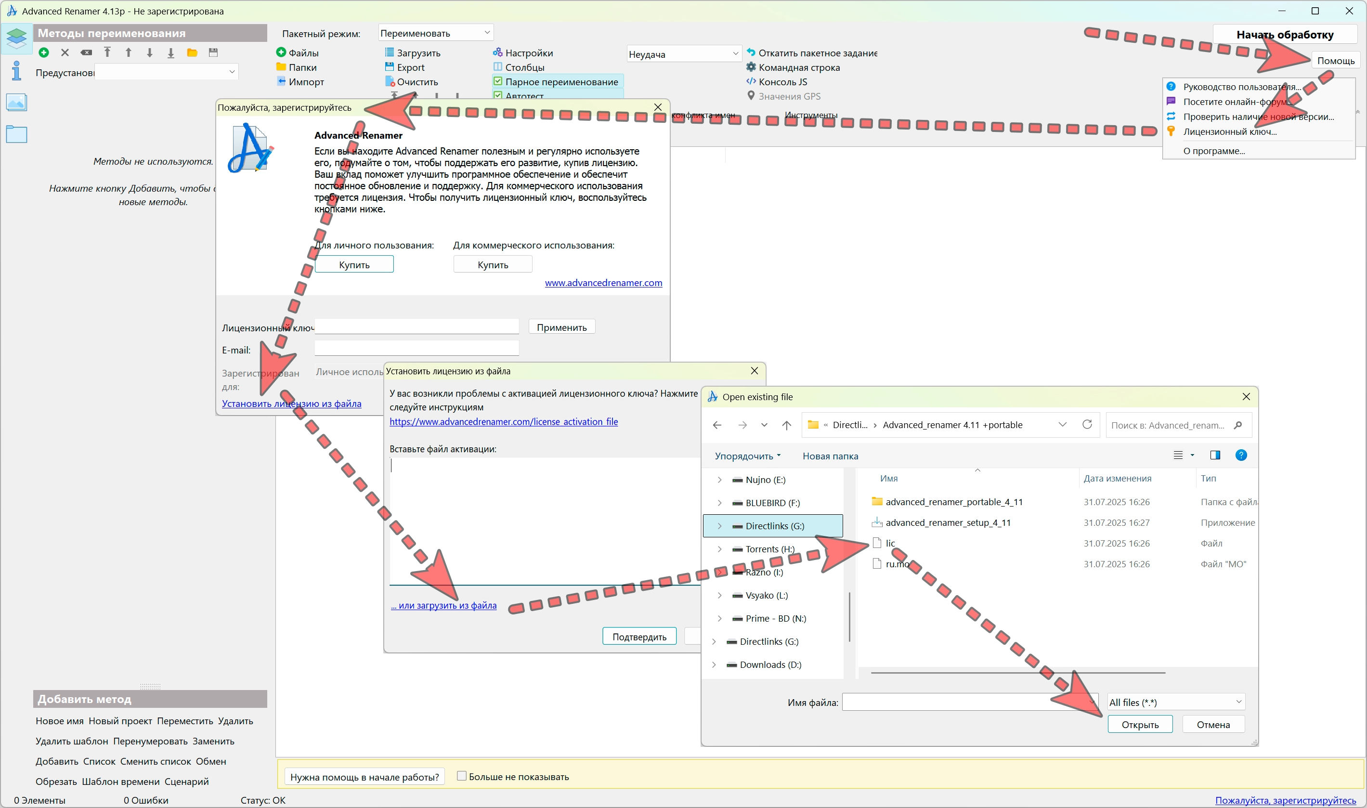Select Лицензионный ключ menu item
The height and width of the screenshot is (808, 1367).
click(x=1229, y=131)
